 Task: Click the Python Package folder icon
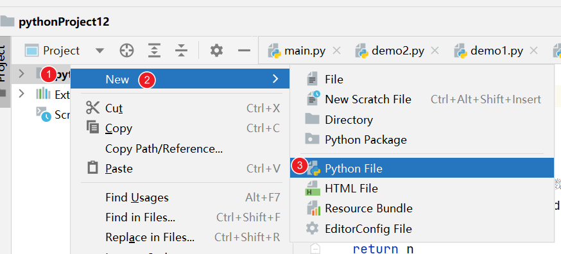[x=312, y=139]
